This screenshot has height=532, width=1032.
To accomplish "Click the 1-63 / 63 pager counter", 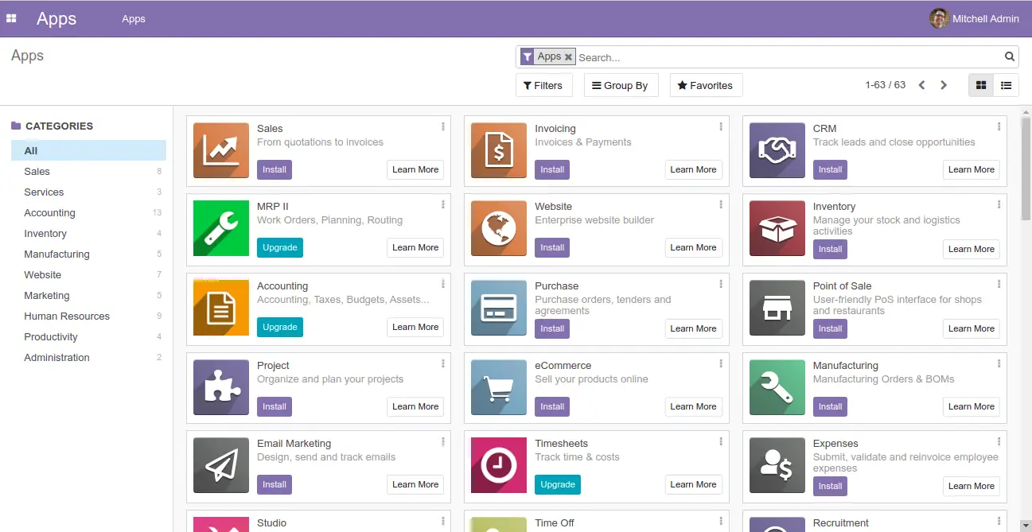I will point(885,85).
